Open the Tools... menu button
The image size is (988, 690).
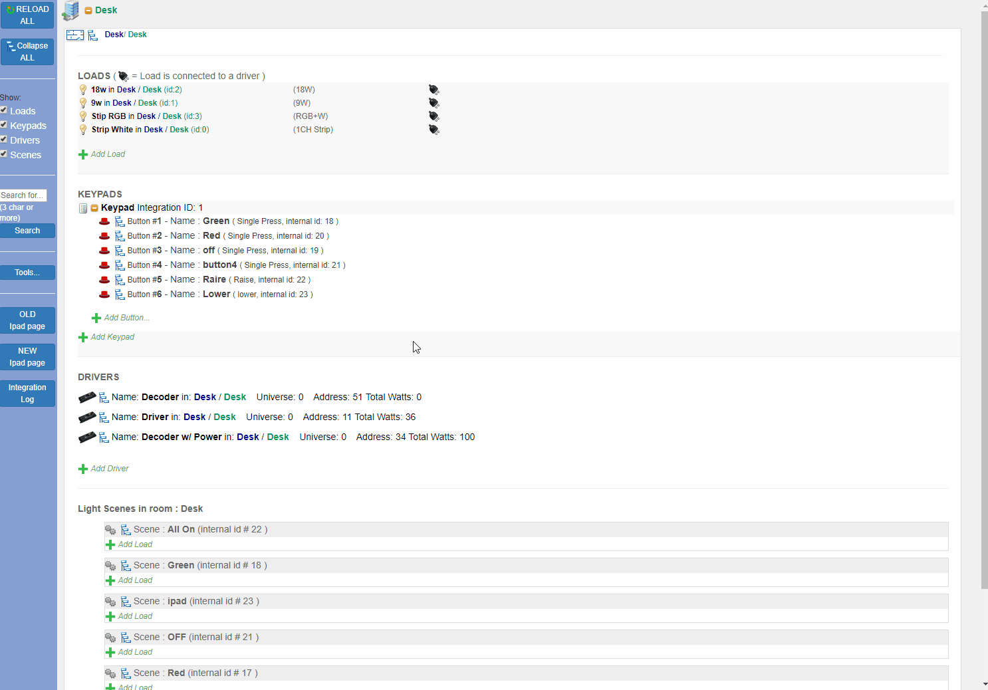pyautogui.click(x=27, y=273)
